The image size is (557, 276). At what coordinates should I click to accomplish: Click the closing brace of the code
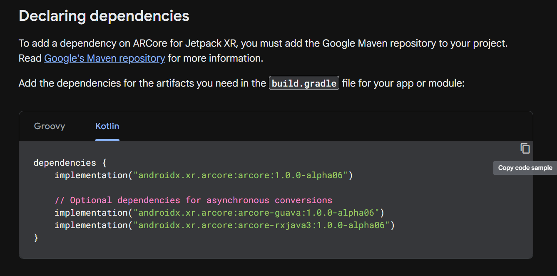point(36,238)
